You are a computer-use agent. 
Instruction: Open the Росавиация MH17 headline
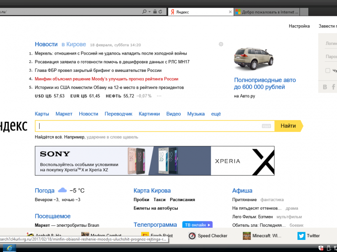[112, 62]
